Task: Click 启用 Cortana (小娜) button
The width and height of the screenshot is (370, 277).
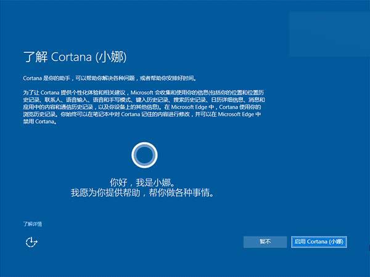Action: click(319, 242)
